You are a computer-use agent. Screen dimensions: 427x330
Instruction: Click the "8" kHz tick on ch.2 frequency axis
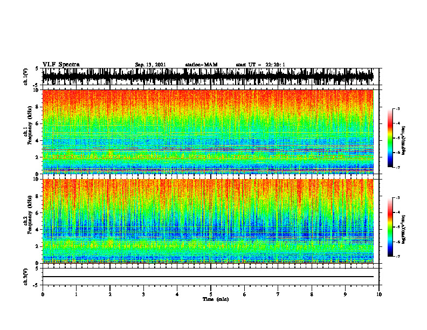point(37,196)
